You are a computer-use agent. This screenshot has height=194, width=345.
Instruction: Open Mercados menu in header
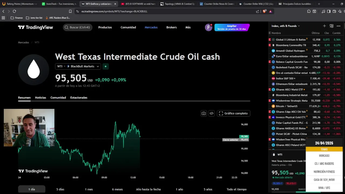pyautogui.click(x=151, y=27)
